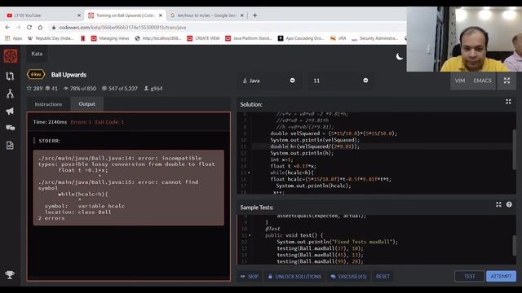Open the Ajax Cascading Dro... bookmark
Screen dimensions: 522x293
pyautogui.click(x=301, y=38)
